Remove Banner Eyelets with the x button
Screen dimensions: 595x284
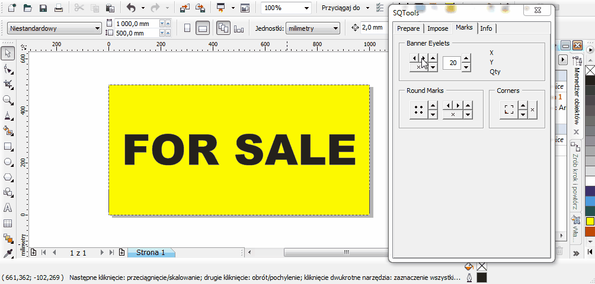tap(419, 67)
